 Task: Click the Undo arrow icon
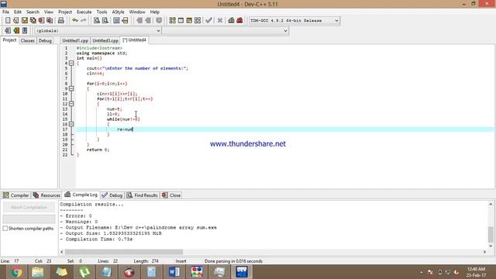[x=75, y=21]
